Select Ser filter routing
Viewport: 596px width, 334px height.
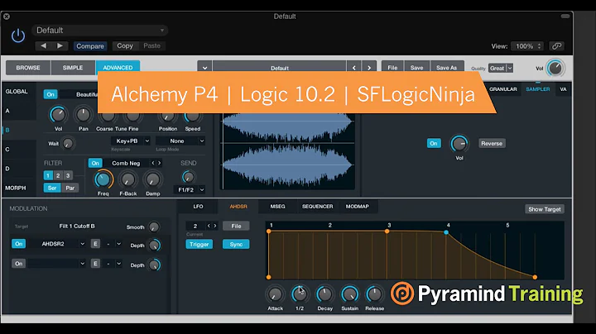click(52, 188)
